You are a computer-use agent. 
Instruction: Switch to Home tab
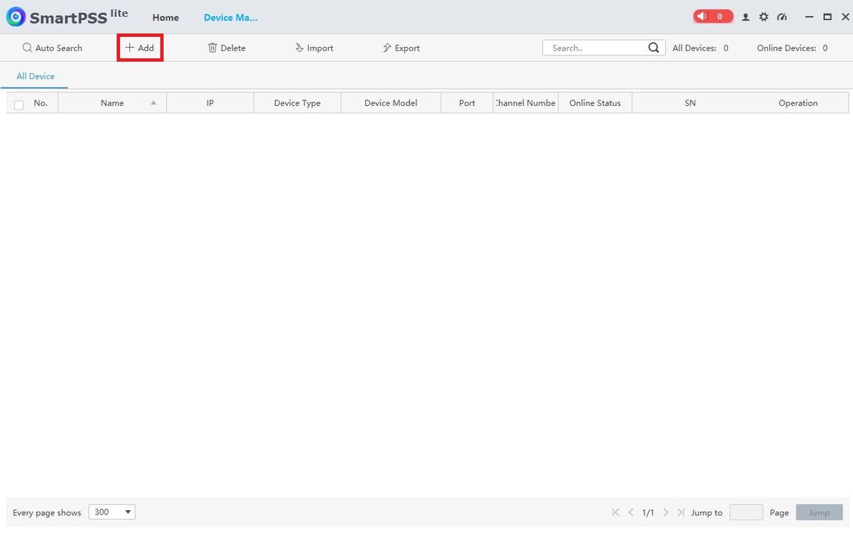coord(166,17)
